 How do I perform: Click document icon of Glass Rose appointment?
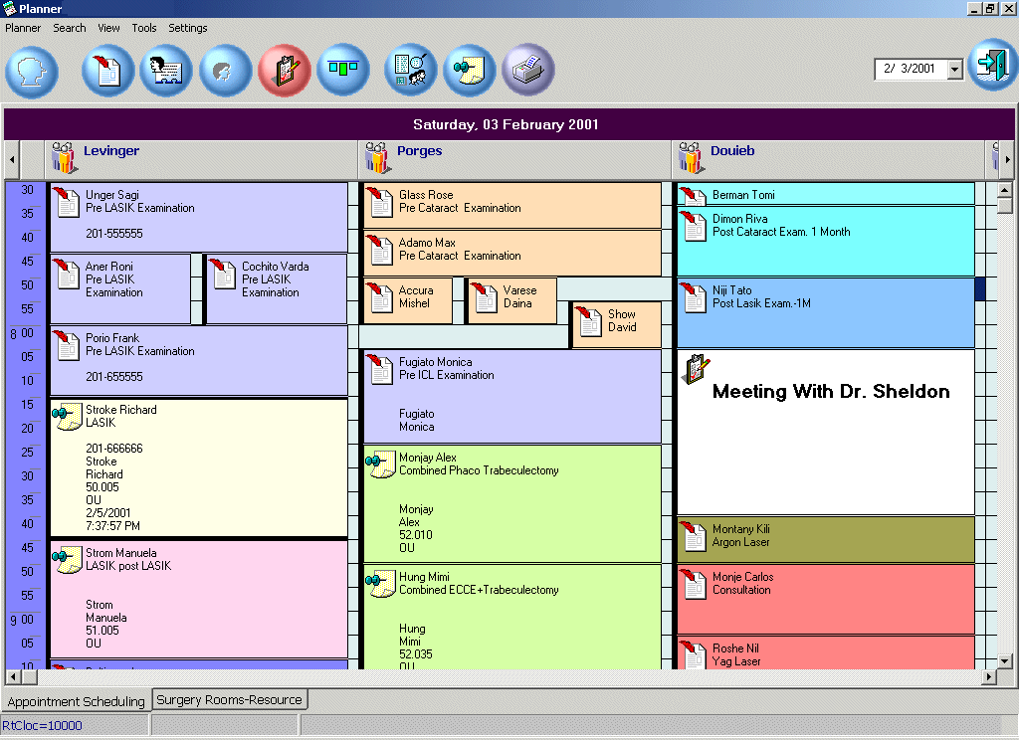coord(379,202)
